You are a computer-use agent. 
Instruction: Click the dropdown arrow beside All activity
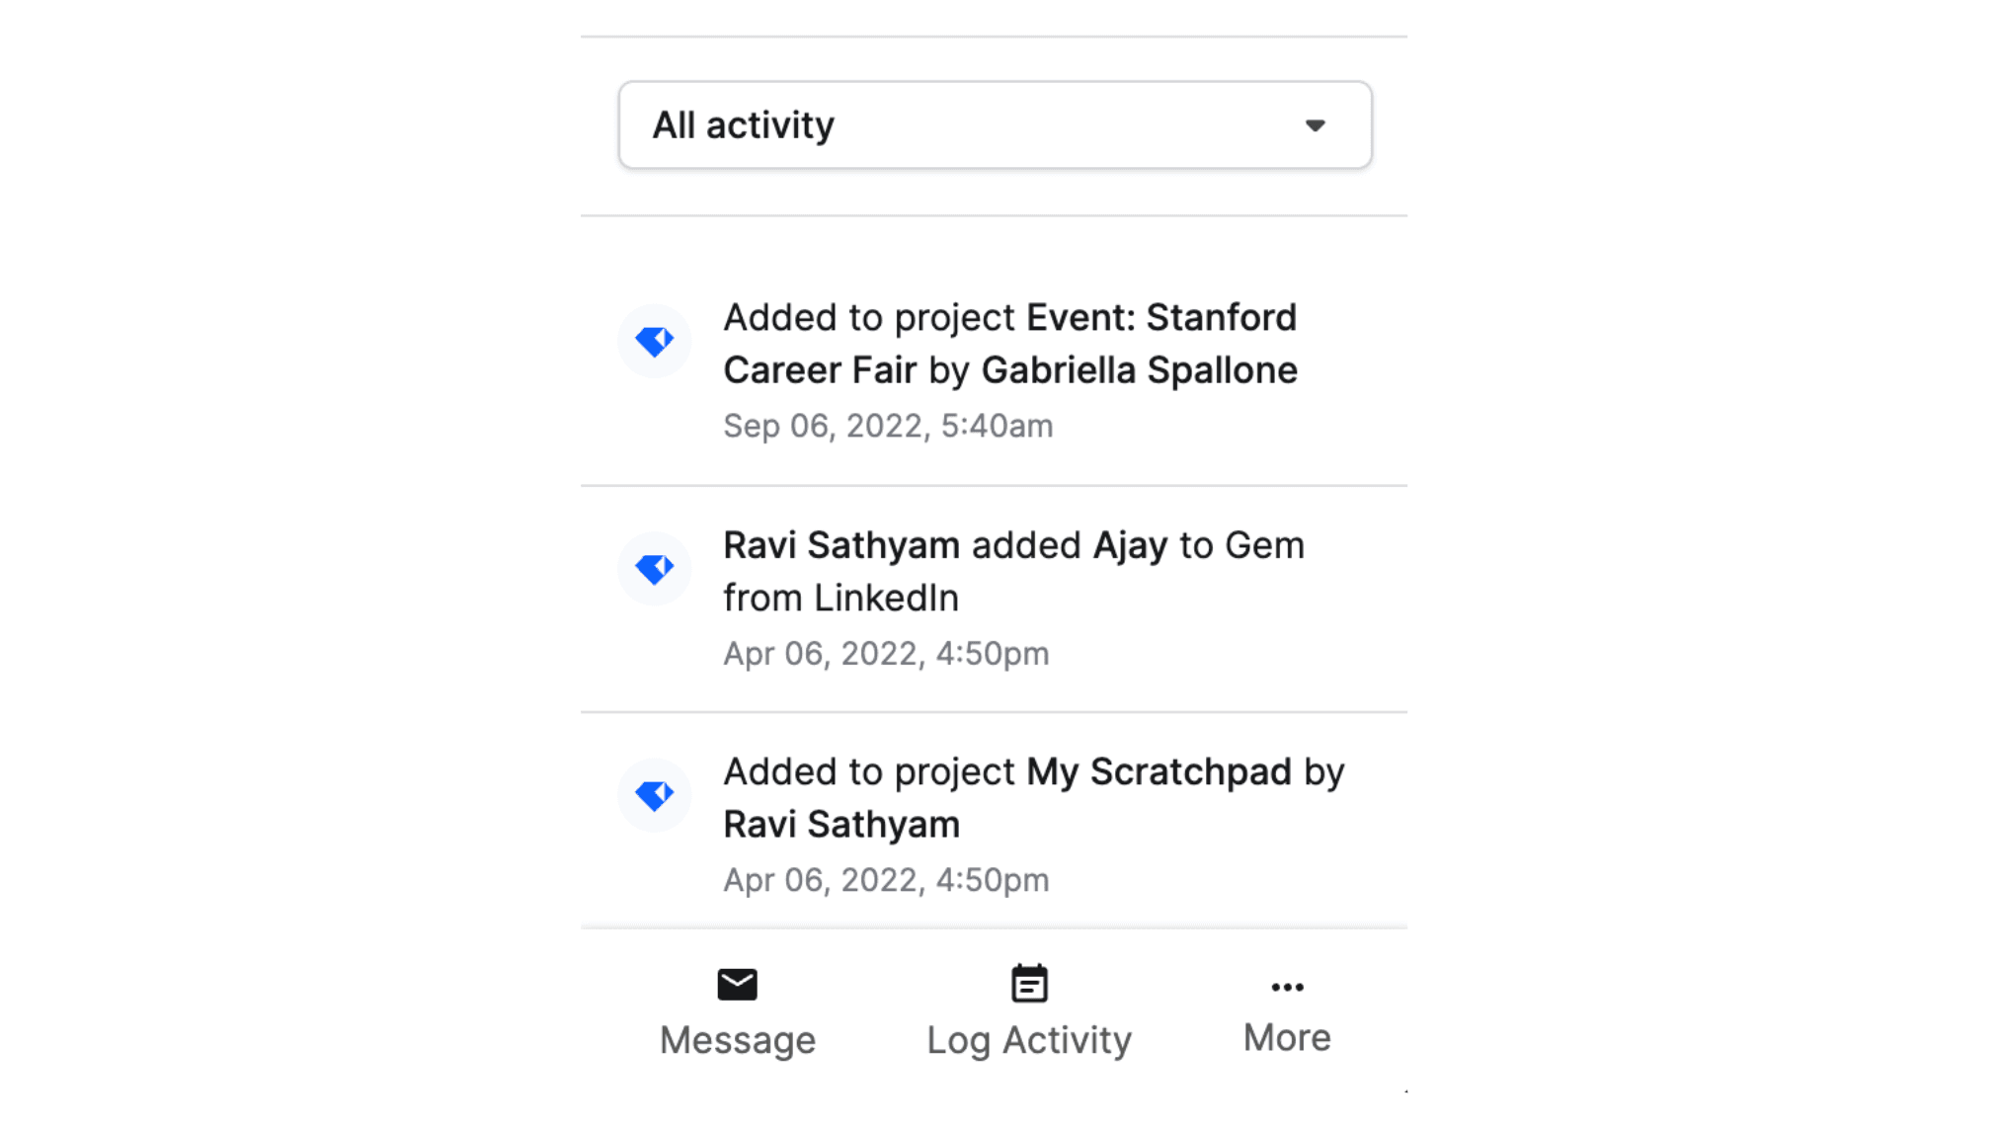[x=1315, y=125]
